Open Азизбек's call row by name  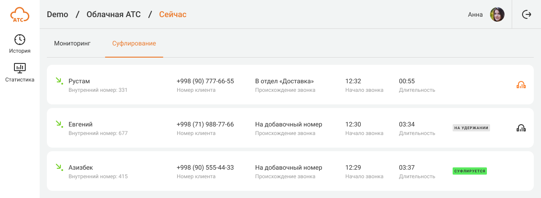81,167
